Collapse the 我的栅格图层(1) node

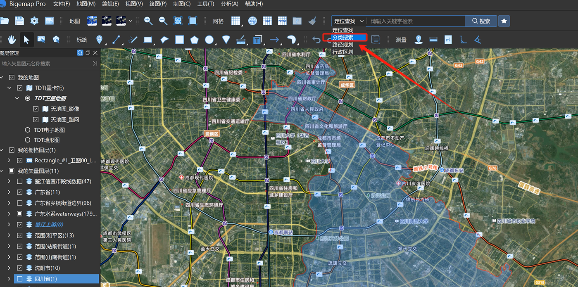(x=2, y=150)
